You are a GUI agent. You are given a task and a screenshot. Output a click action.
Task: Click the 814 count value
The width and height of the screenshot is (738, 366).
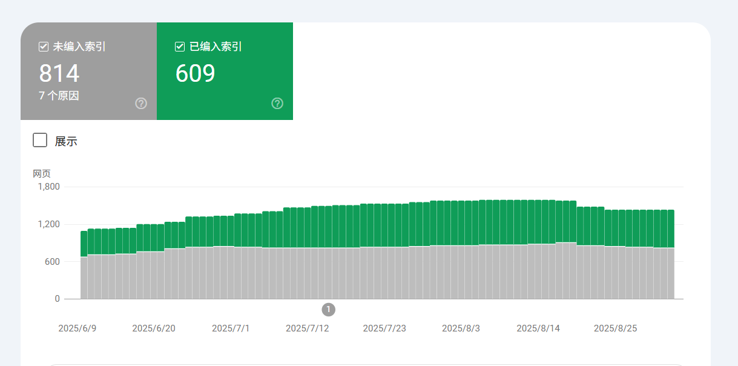coord(59,73)
